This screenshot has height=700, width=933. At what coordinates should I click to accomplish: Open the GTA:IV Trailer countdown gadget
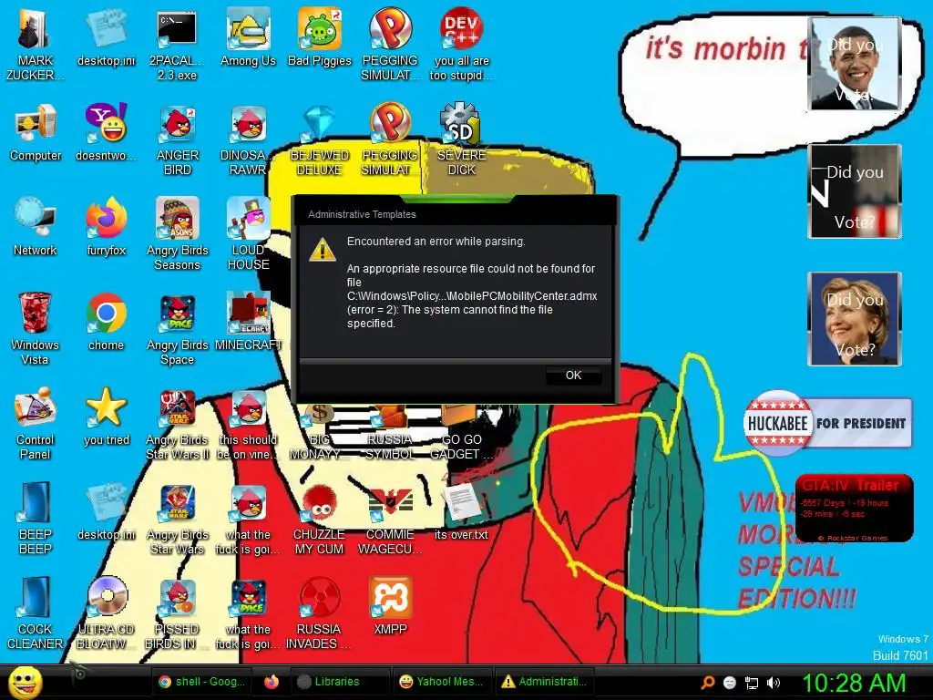coord(855,509)
